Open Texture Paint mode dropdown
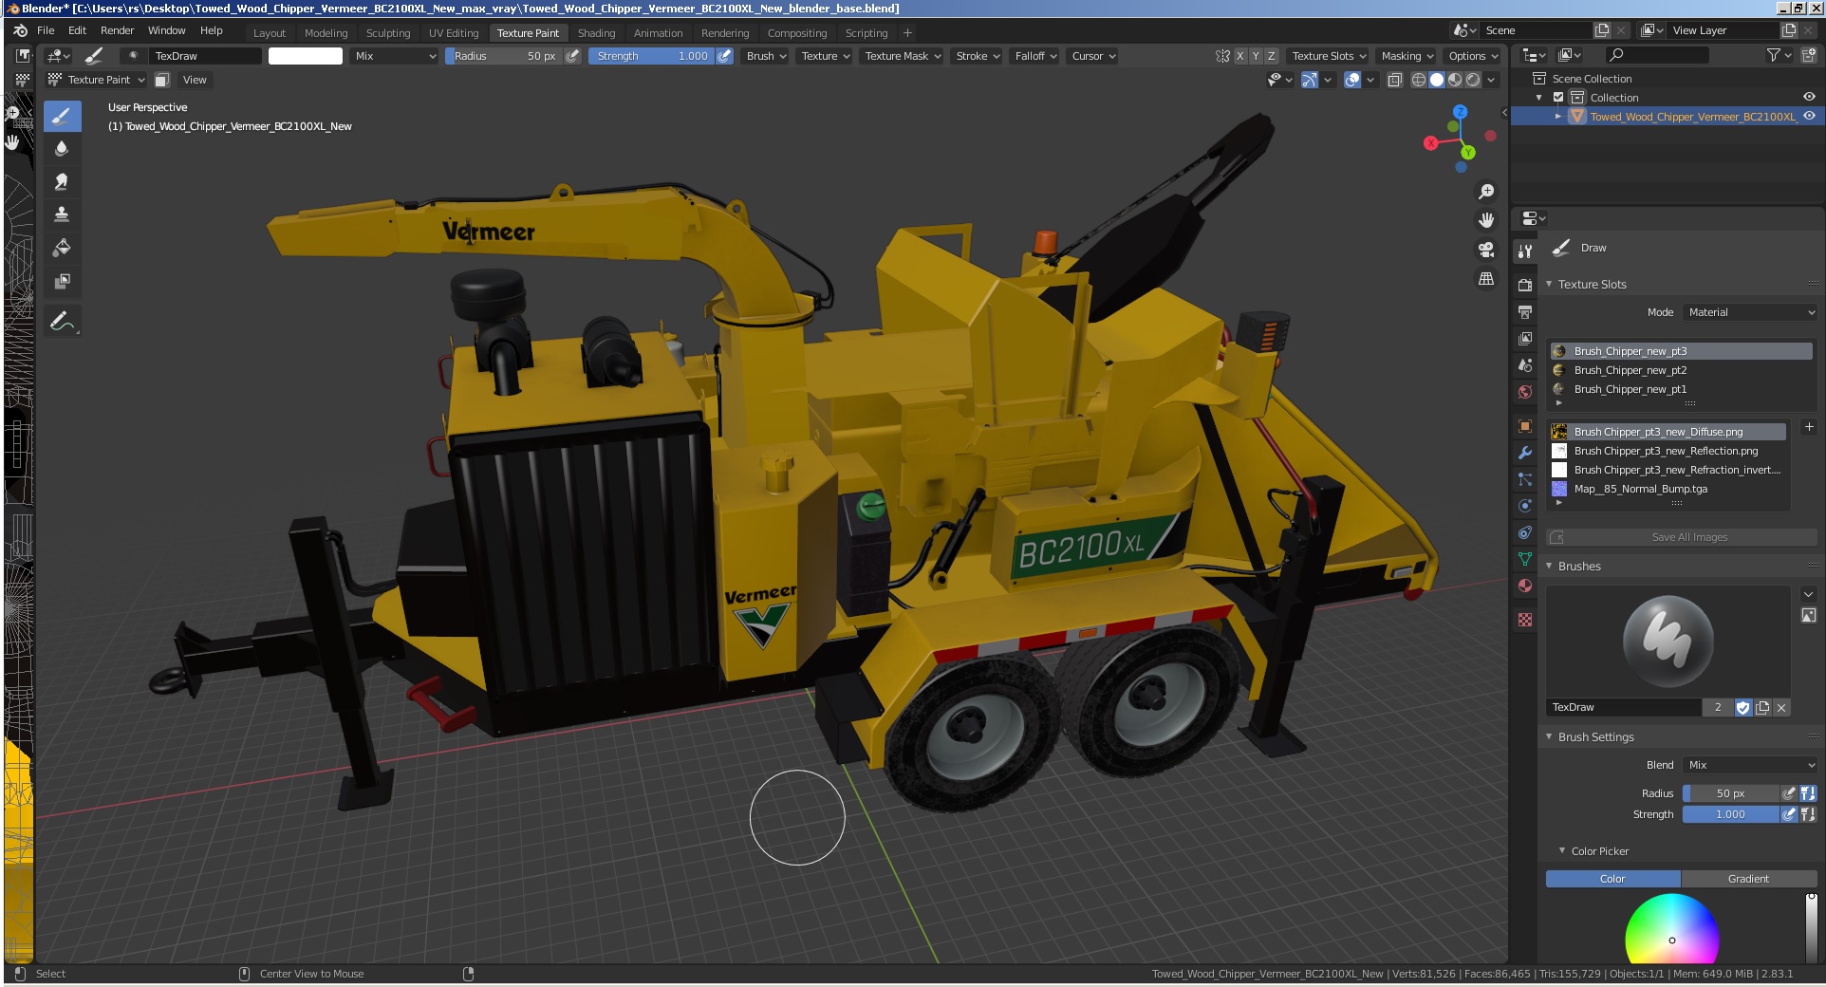Screen dimensions: 1826x987 (x=97, y=80)
